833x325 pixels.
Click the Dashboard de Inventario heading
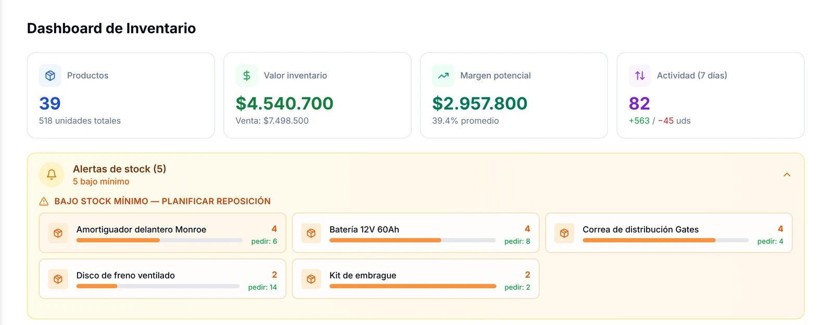[x=111, y=28]
